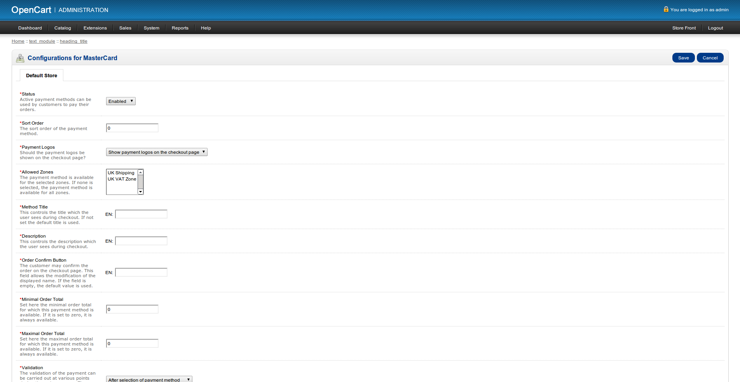Open the Status dropdown set to Enabled

click(120, 101)
